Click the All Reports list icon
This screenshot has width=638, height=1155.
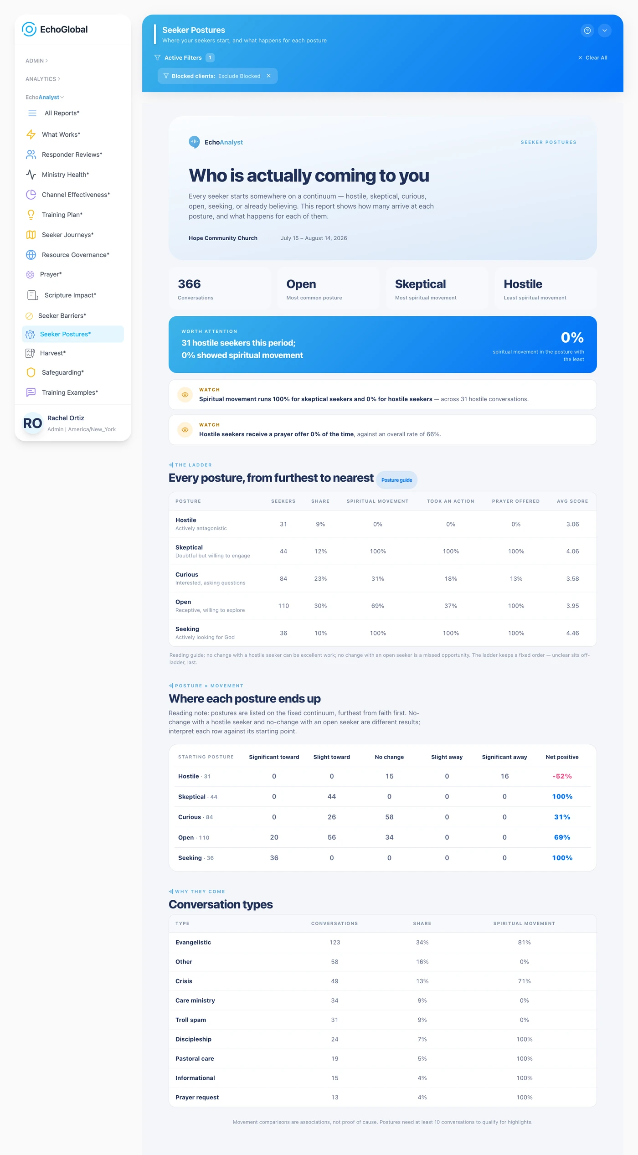[32, 113]
